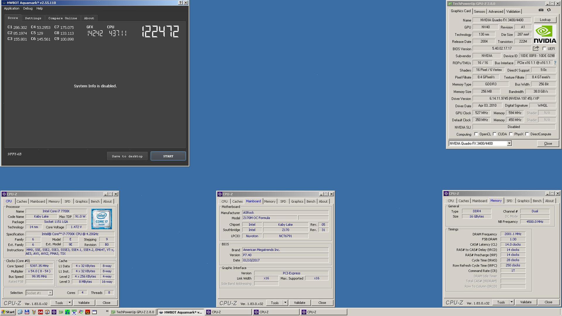
Task: Open Bench tab in CPU-Z Mainboard window
Action: pyautogui.click(x=311, y=201)
